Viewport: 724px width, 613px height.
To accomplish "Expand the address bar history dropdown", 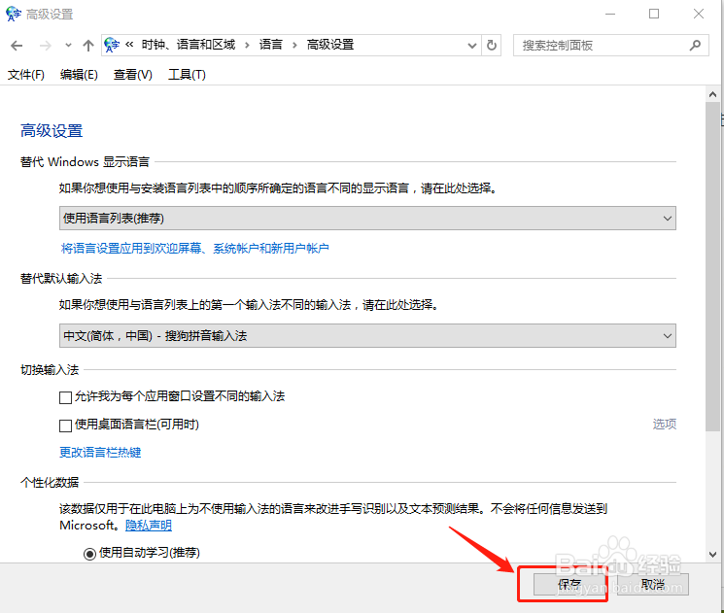I will coord(472,46).
